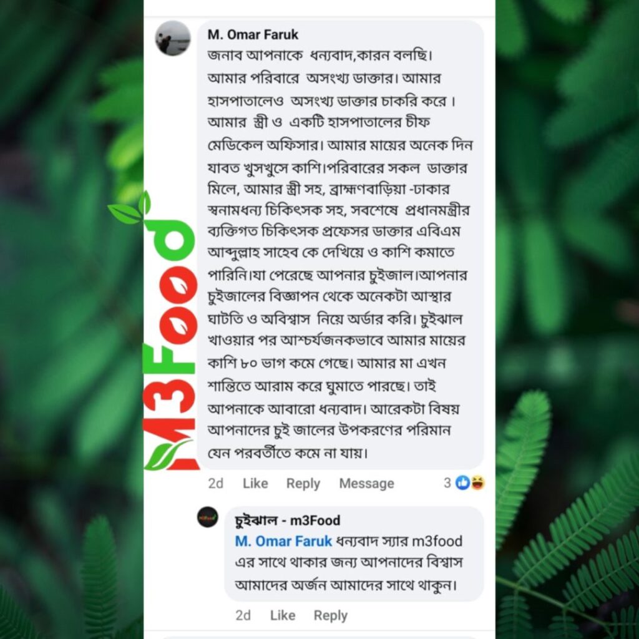Click the blue M. Omar Faruk mention in reply

tap(283, 541)
